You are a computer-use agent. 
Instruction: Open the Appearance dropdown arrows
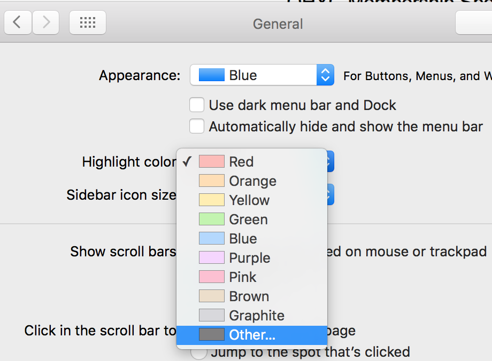coord(325,75)
